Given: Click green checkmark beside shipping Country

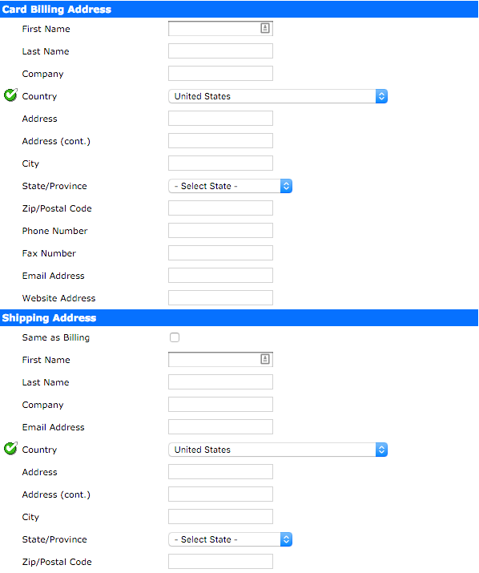Looking at the screenshot, I should pyautogui.click(x=10, y=449).
